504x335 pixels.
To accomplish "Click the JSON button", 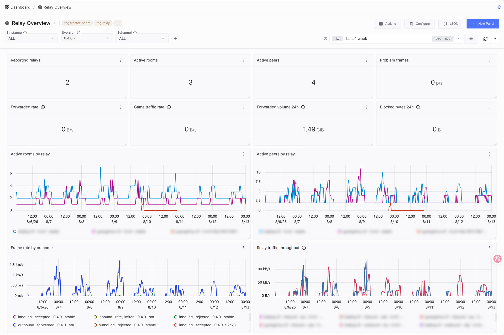I will pyautogui.click(x=451, y=24).
